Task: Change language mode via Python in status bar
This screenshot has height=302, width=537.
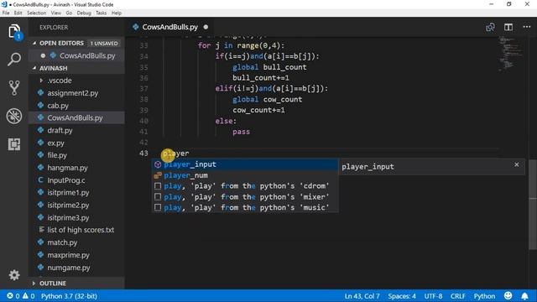Action: point(484,296)
